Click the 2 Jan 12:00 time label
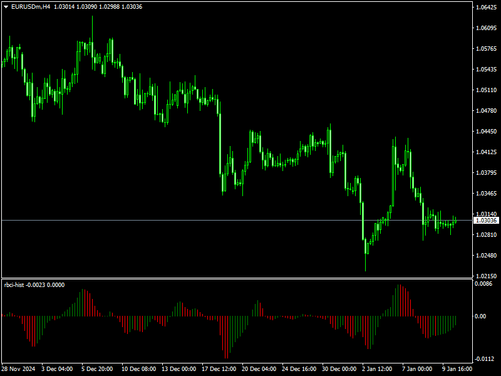The height and width of the screenshot is (376, 501). tap(378, 369)
